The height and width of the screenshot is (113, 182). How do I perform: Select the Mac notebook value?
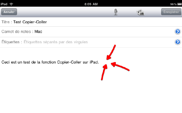coord(38,32)
